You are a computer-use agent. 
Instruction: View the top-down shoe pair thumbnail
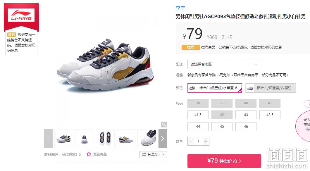(x=105, y=139)
